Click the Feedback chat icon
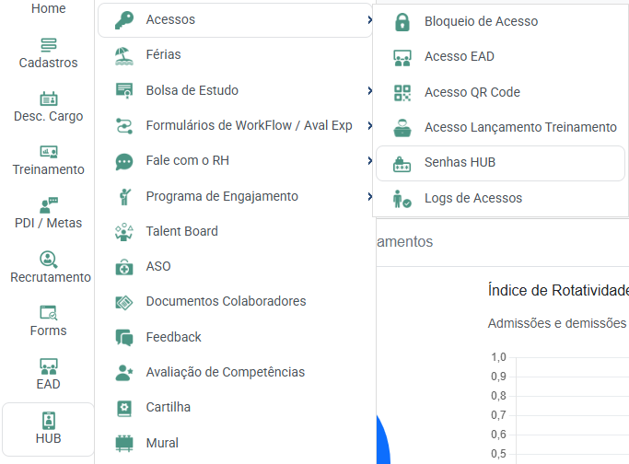The image size is (629, 464). point(124,338)
